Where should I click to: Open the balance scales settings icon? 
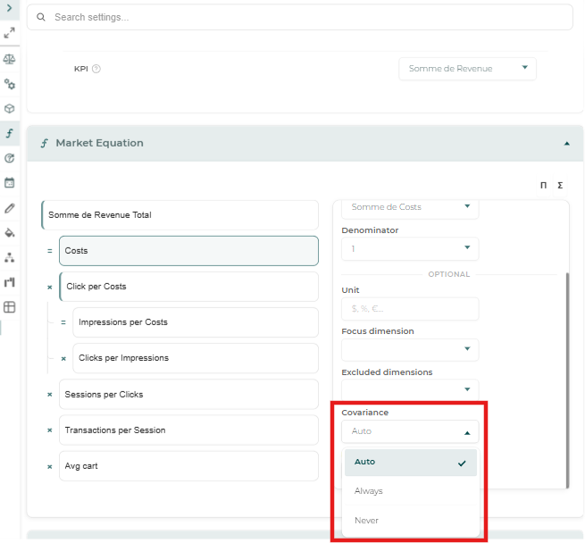[9, 59]
